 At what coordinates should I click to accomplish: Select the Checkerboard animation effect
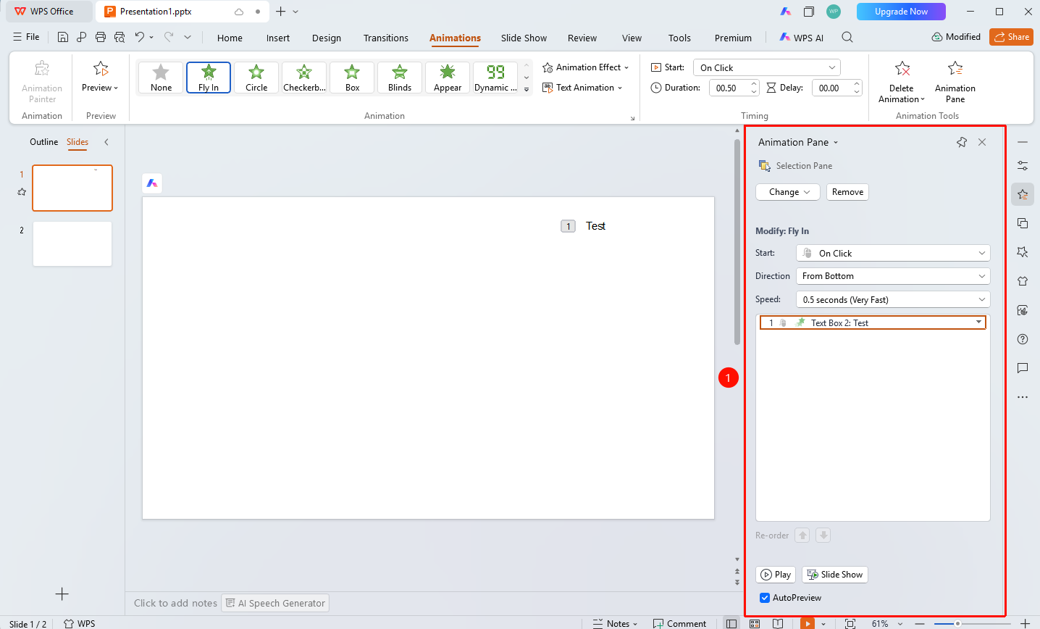pos(304,78)
